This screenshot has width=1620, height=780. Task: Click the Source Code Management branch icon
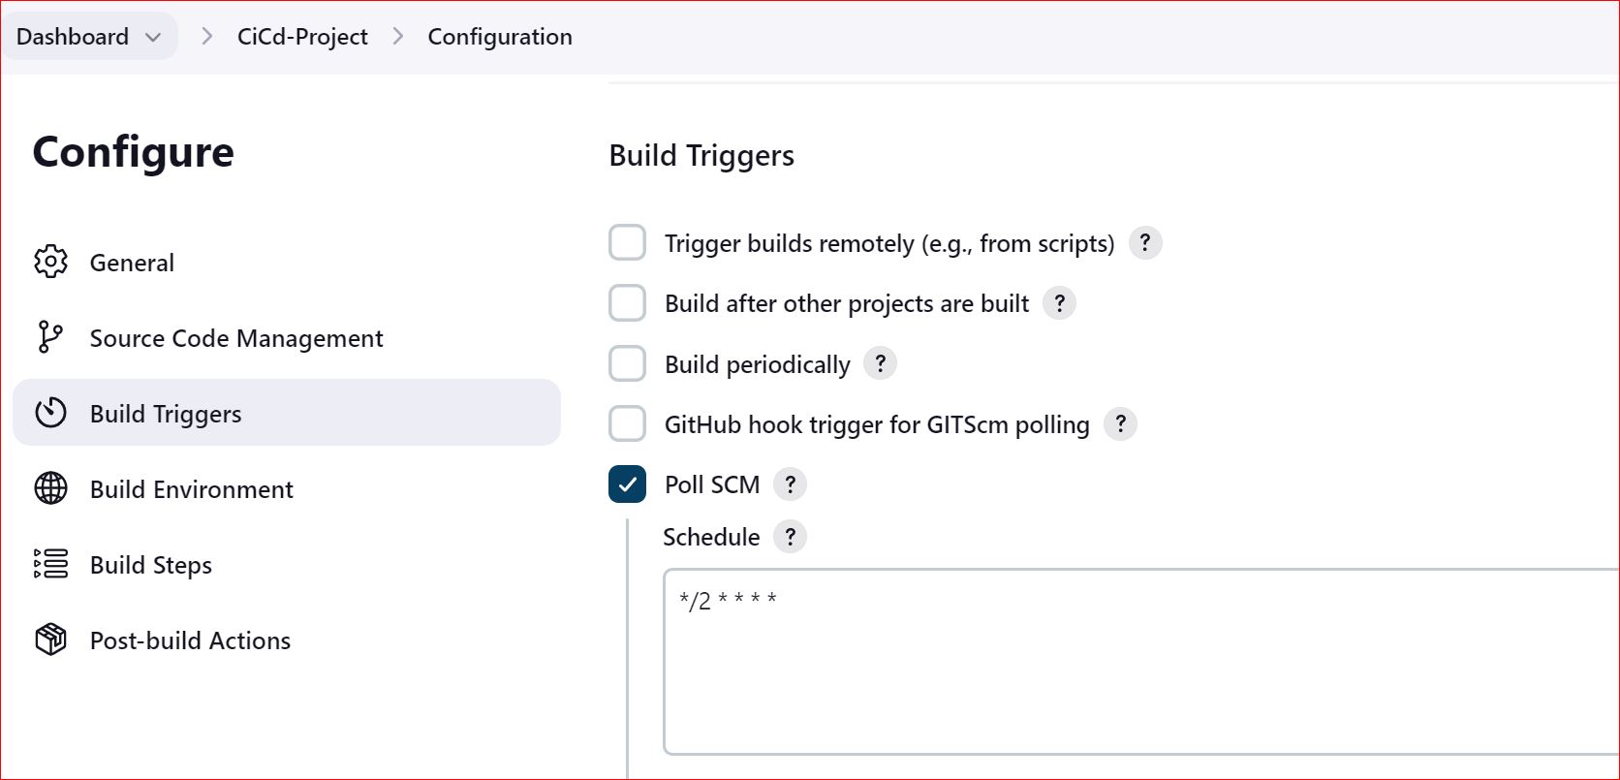[x=50, y=337]
